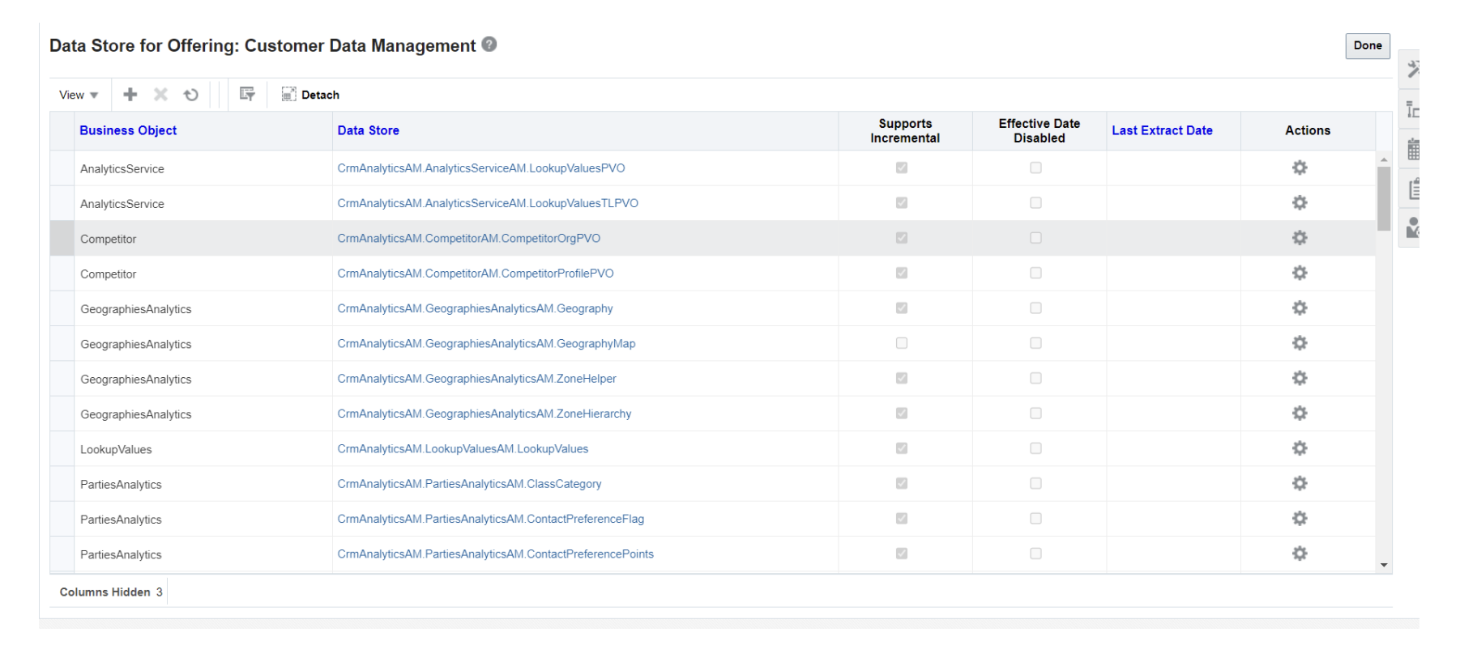Select the LookupValues business object cell

click(x=203, y=449)
